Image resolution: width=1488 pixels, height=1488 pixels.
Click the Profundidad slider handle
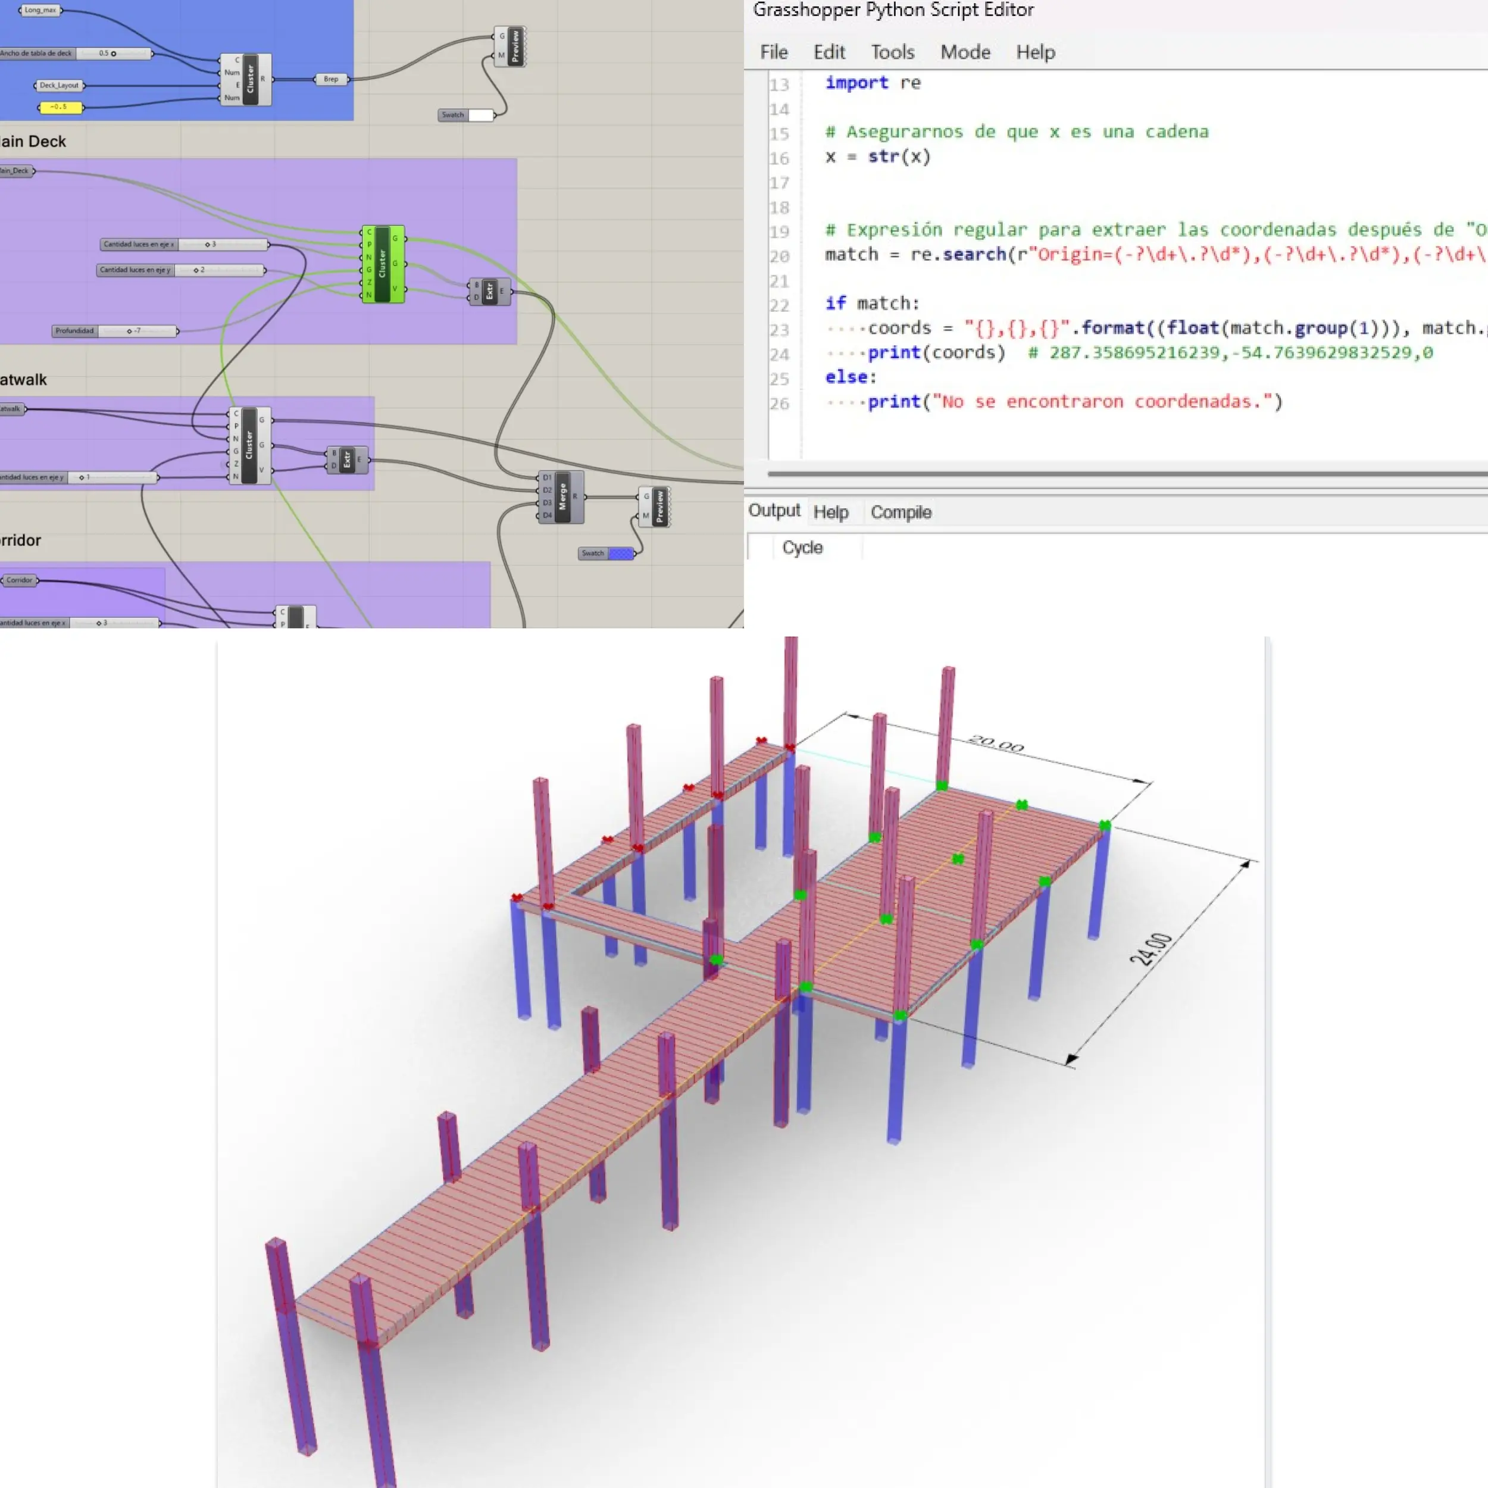[x=129, y=331]
